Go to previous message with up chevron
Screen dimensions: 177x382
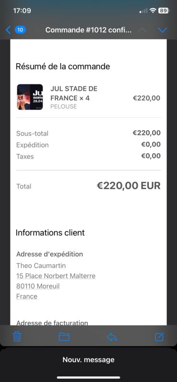(x=143, y=30)
